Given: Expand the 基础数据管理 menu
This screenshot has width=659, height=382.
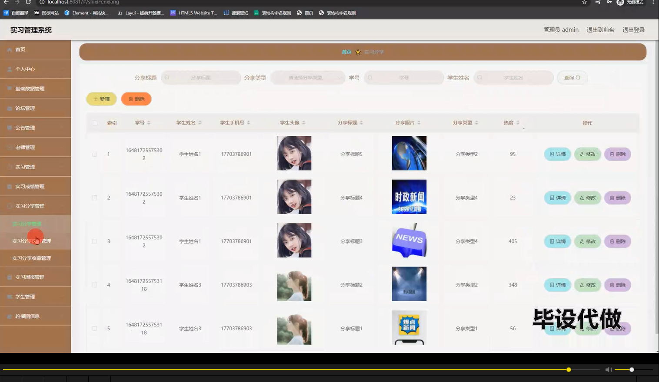Looking at the screenshot, I should [29, 88].
